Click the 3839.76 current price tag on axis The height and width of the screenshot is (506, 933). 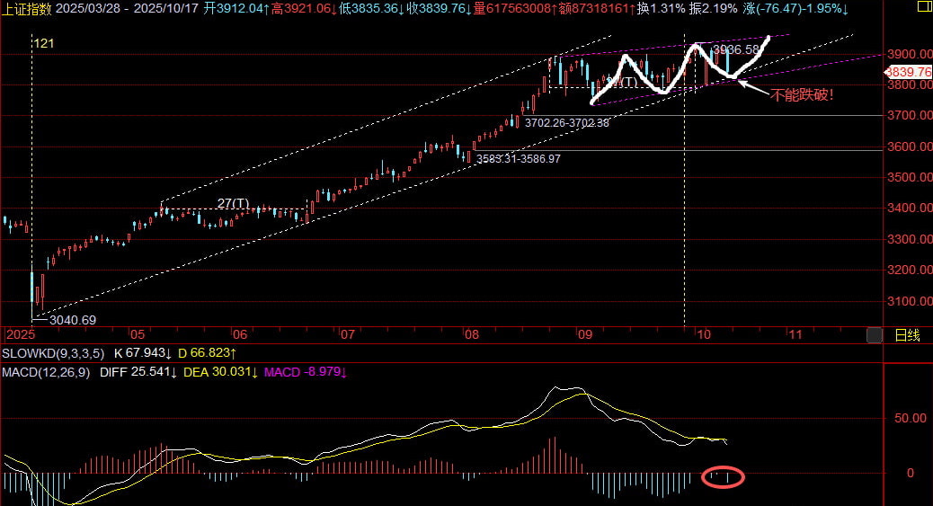point(908,71)
